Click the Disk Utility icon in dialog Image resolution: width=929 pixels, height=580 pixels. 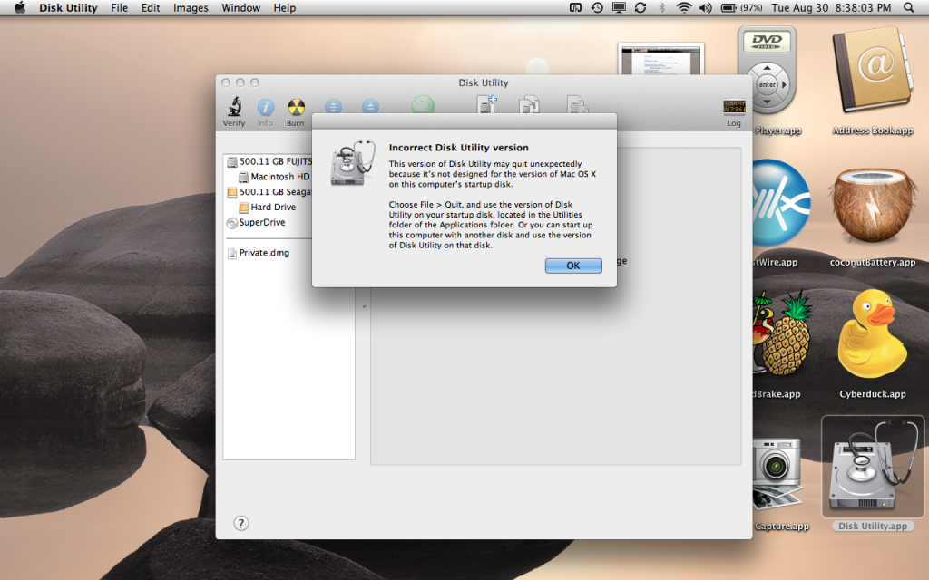[353, 163]
